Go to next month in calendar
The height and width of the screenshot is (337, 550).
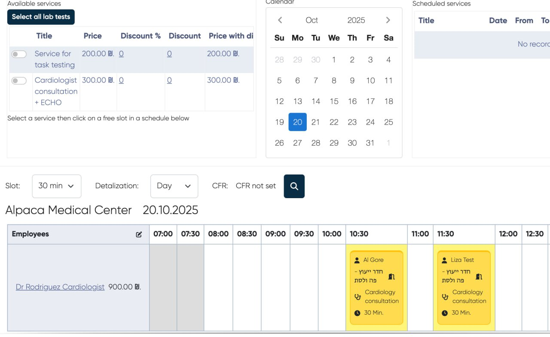(x=388, y=20)
